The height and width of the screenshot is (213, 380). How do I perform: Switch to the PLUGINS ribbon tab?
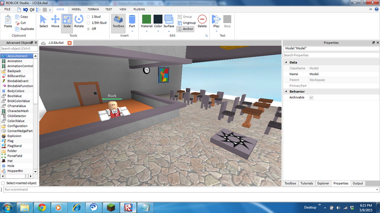[139, 9]
